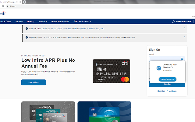Click the User ID input field
The width and height of the screenshot is (195, 122).
click(x=167, y=59)
